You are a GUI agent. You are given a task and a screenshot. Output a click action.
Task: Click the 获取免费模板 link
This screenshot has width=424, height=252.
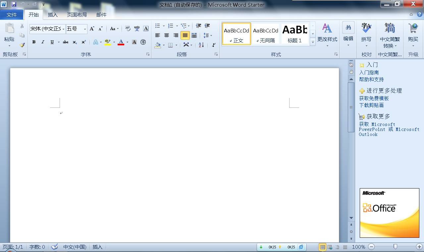point(374,98)
